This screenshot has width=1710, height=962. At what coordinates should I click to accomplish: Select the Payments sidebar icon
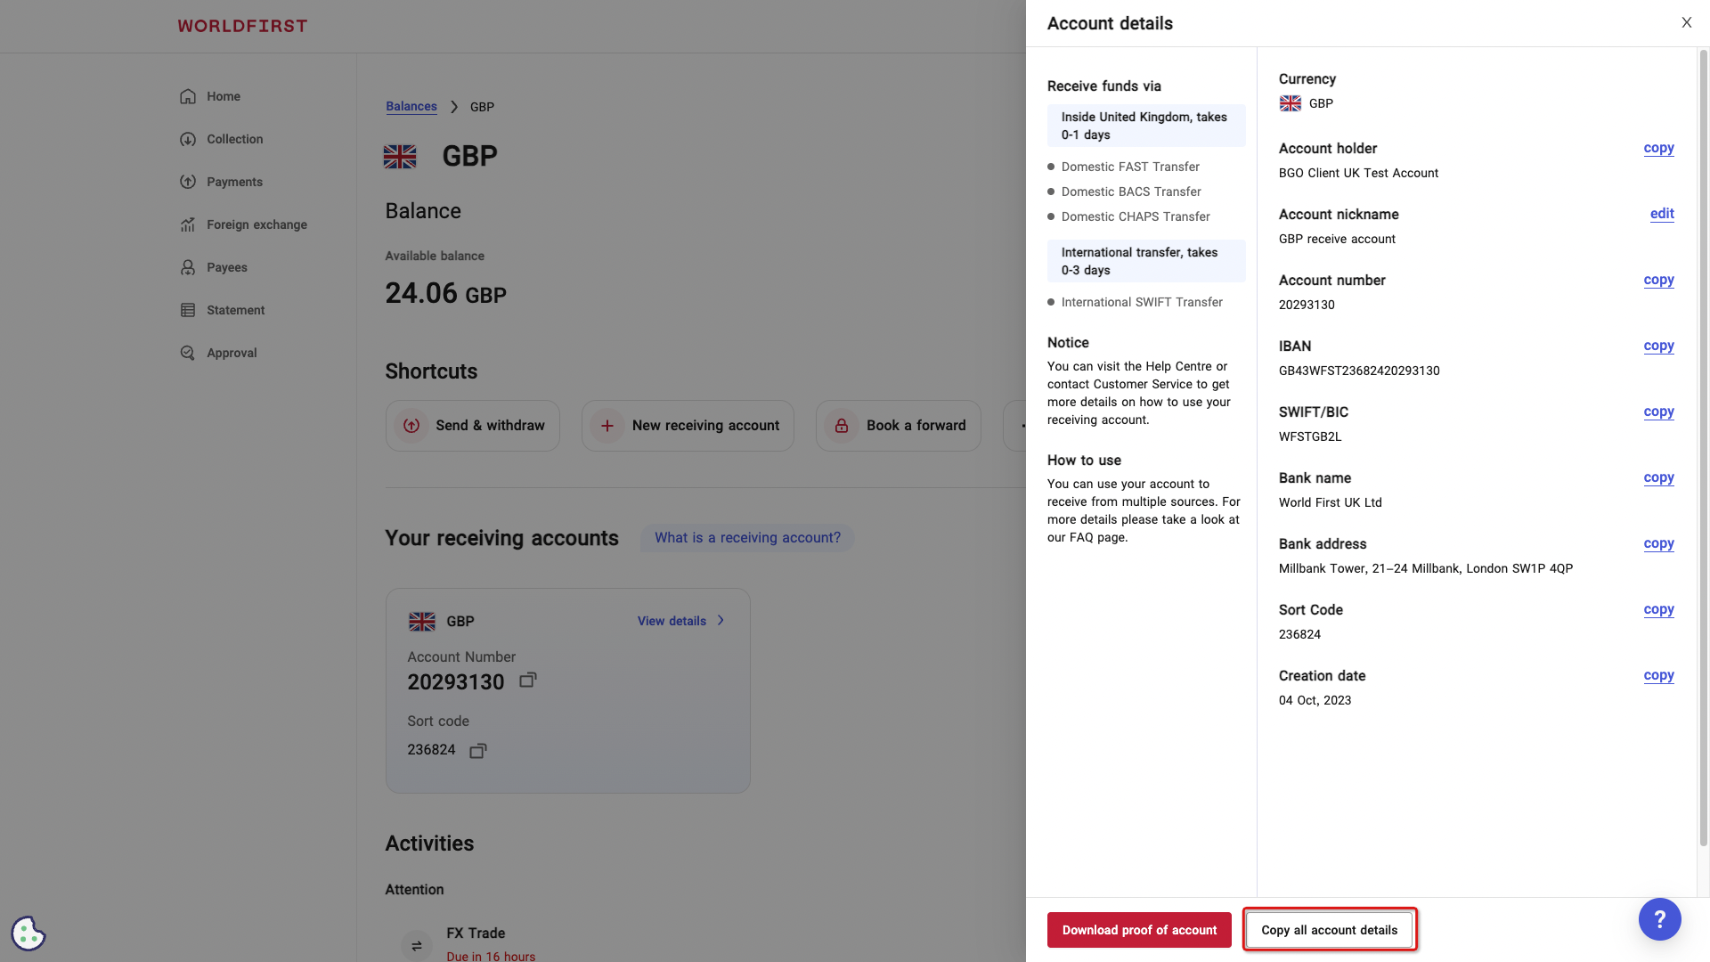click(x=187, y=182)
